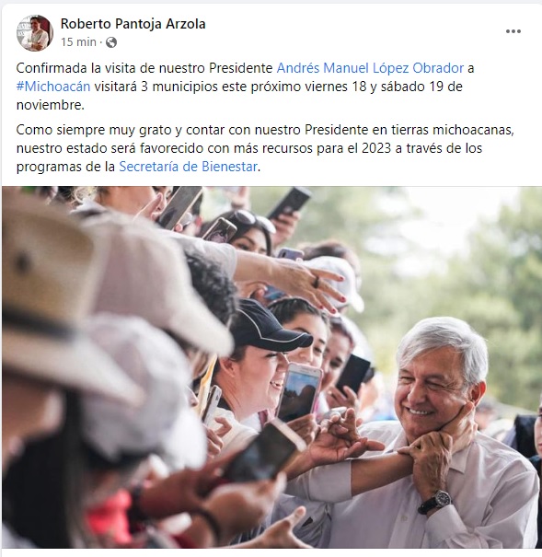
Task: Open the Roberto Pantoja Arzola profile name link
Action: pyautogui.click(x=133, y=24)
